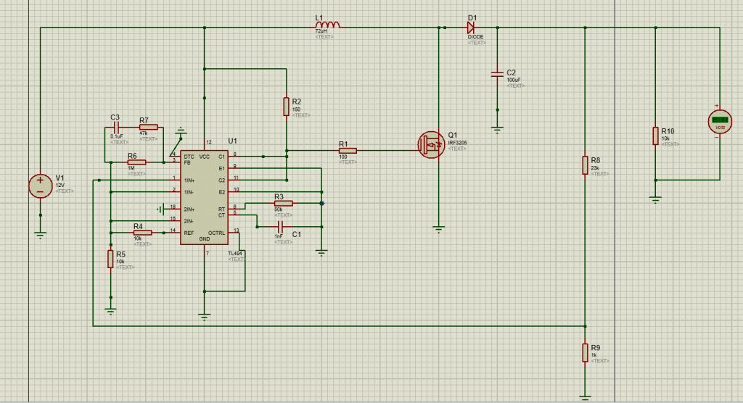This screenshot has width=743, height=403.
Task: Select resistor R4 on the REF pin
Action: 142,233
